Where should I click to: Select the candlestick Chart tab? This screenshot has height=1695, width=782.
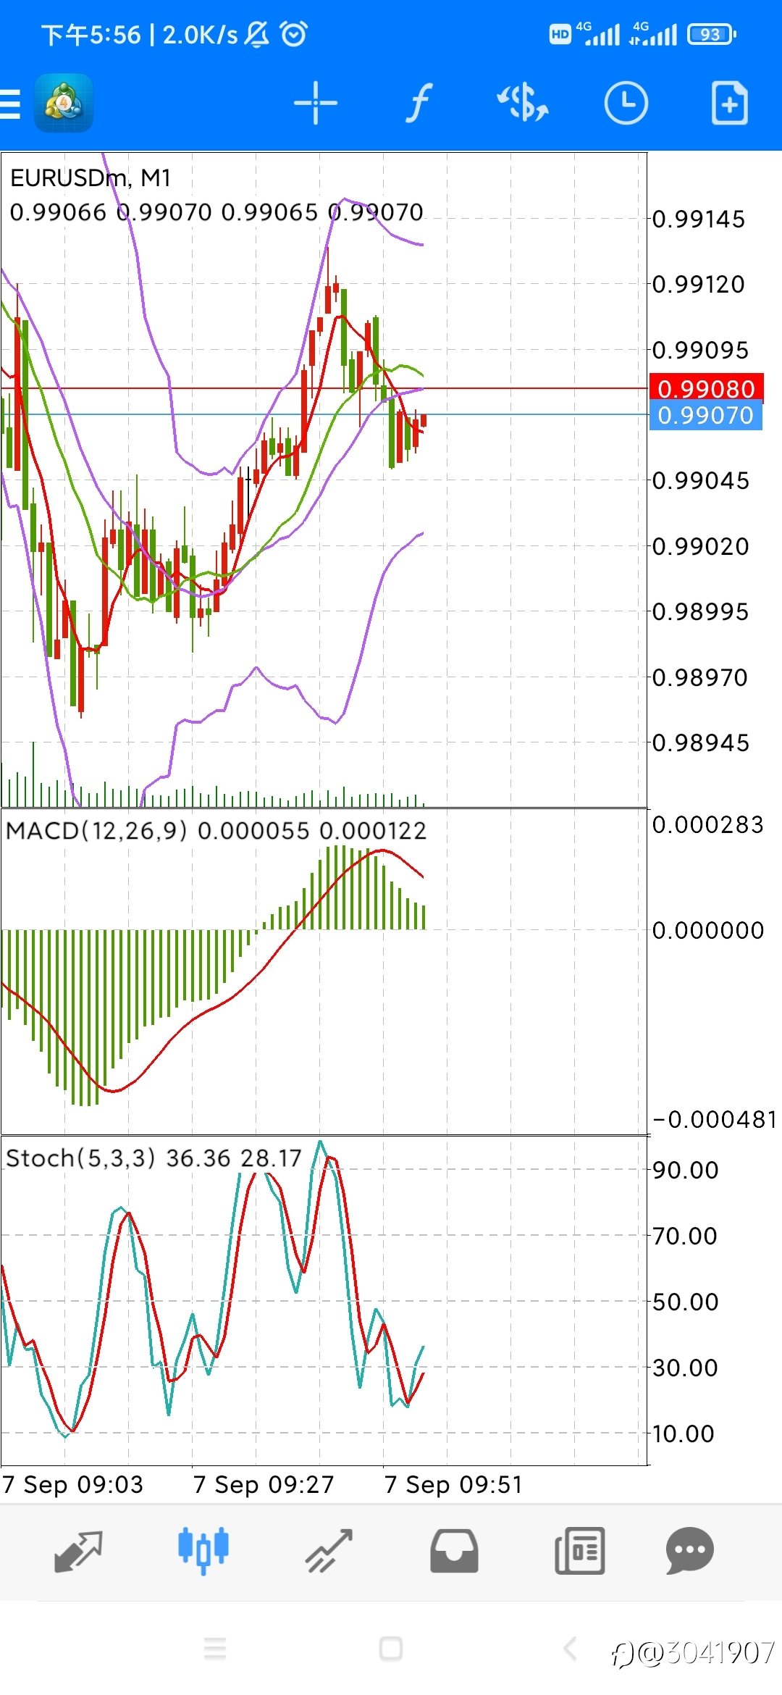point(203,1551)
